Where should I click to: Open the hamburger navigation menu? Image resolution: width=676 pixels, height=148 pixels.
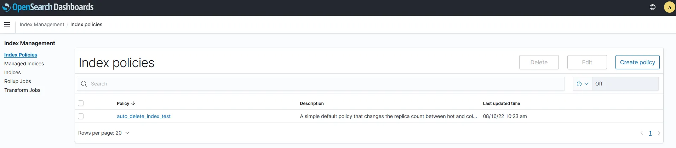pos(7,24)
